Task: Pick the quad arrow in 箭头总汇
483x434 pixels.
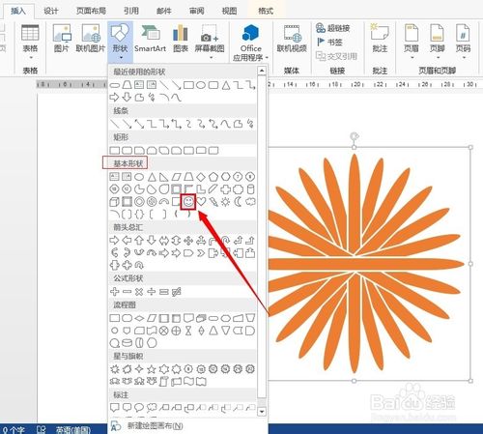Action: [x=188, y=241]
